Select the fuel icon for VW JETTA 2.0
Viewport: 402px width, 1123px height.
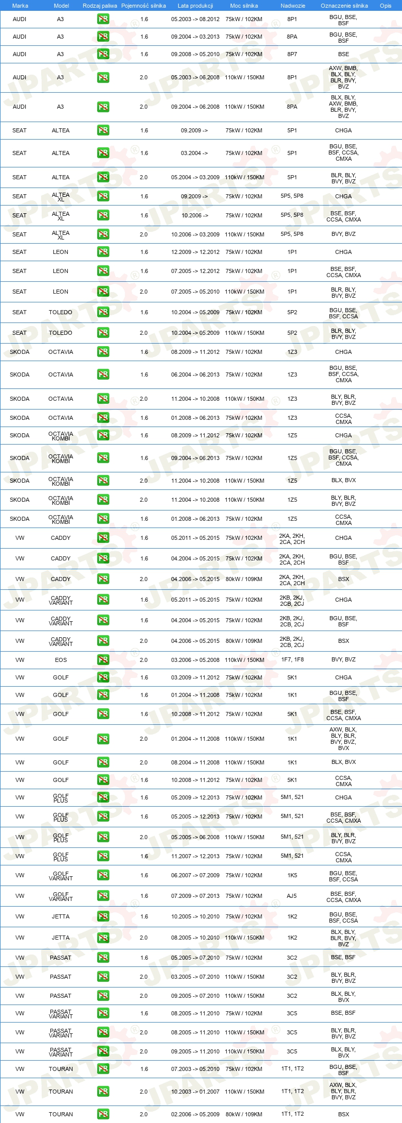(103, 938)
